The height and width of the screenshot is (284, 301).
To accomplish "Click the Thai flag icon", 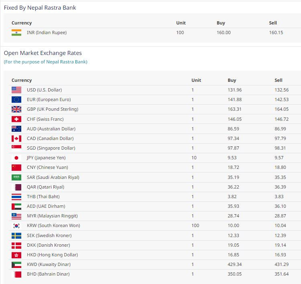I will 16,197.
